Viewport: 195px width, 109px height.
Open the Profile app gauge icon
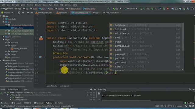(x=160, y=9)
